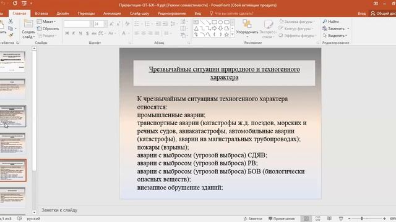Viewport: 396px width, 222px height.
Task: Select the star shape in shapes gallery
Action: click(x=226, y=35)
